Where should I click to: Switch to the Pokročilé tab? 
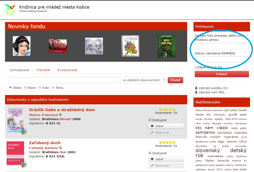[x=43, y=70]
